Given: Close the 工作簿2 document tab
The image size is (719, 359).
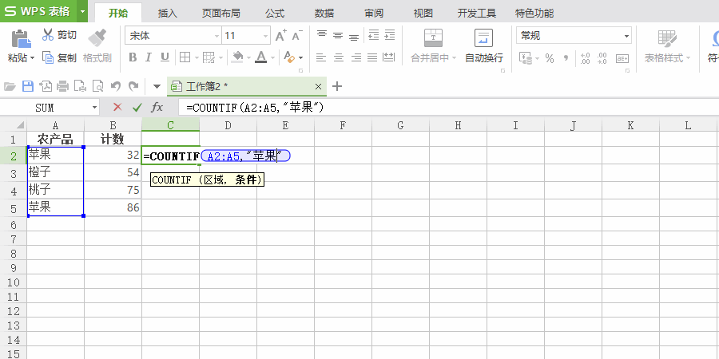Looking at the screenshot, I should 318,86.
